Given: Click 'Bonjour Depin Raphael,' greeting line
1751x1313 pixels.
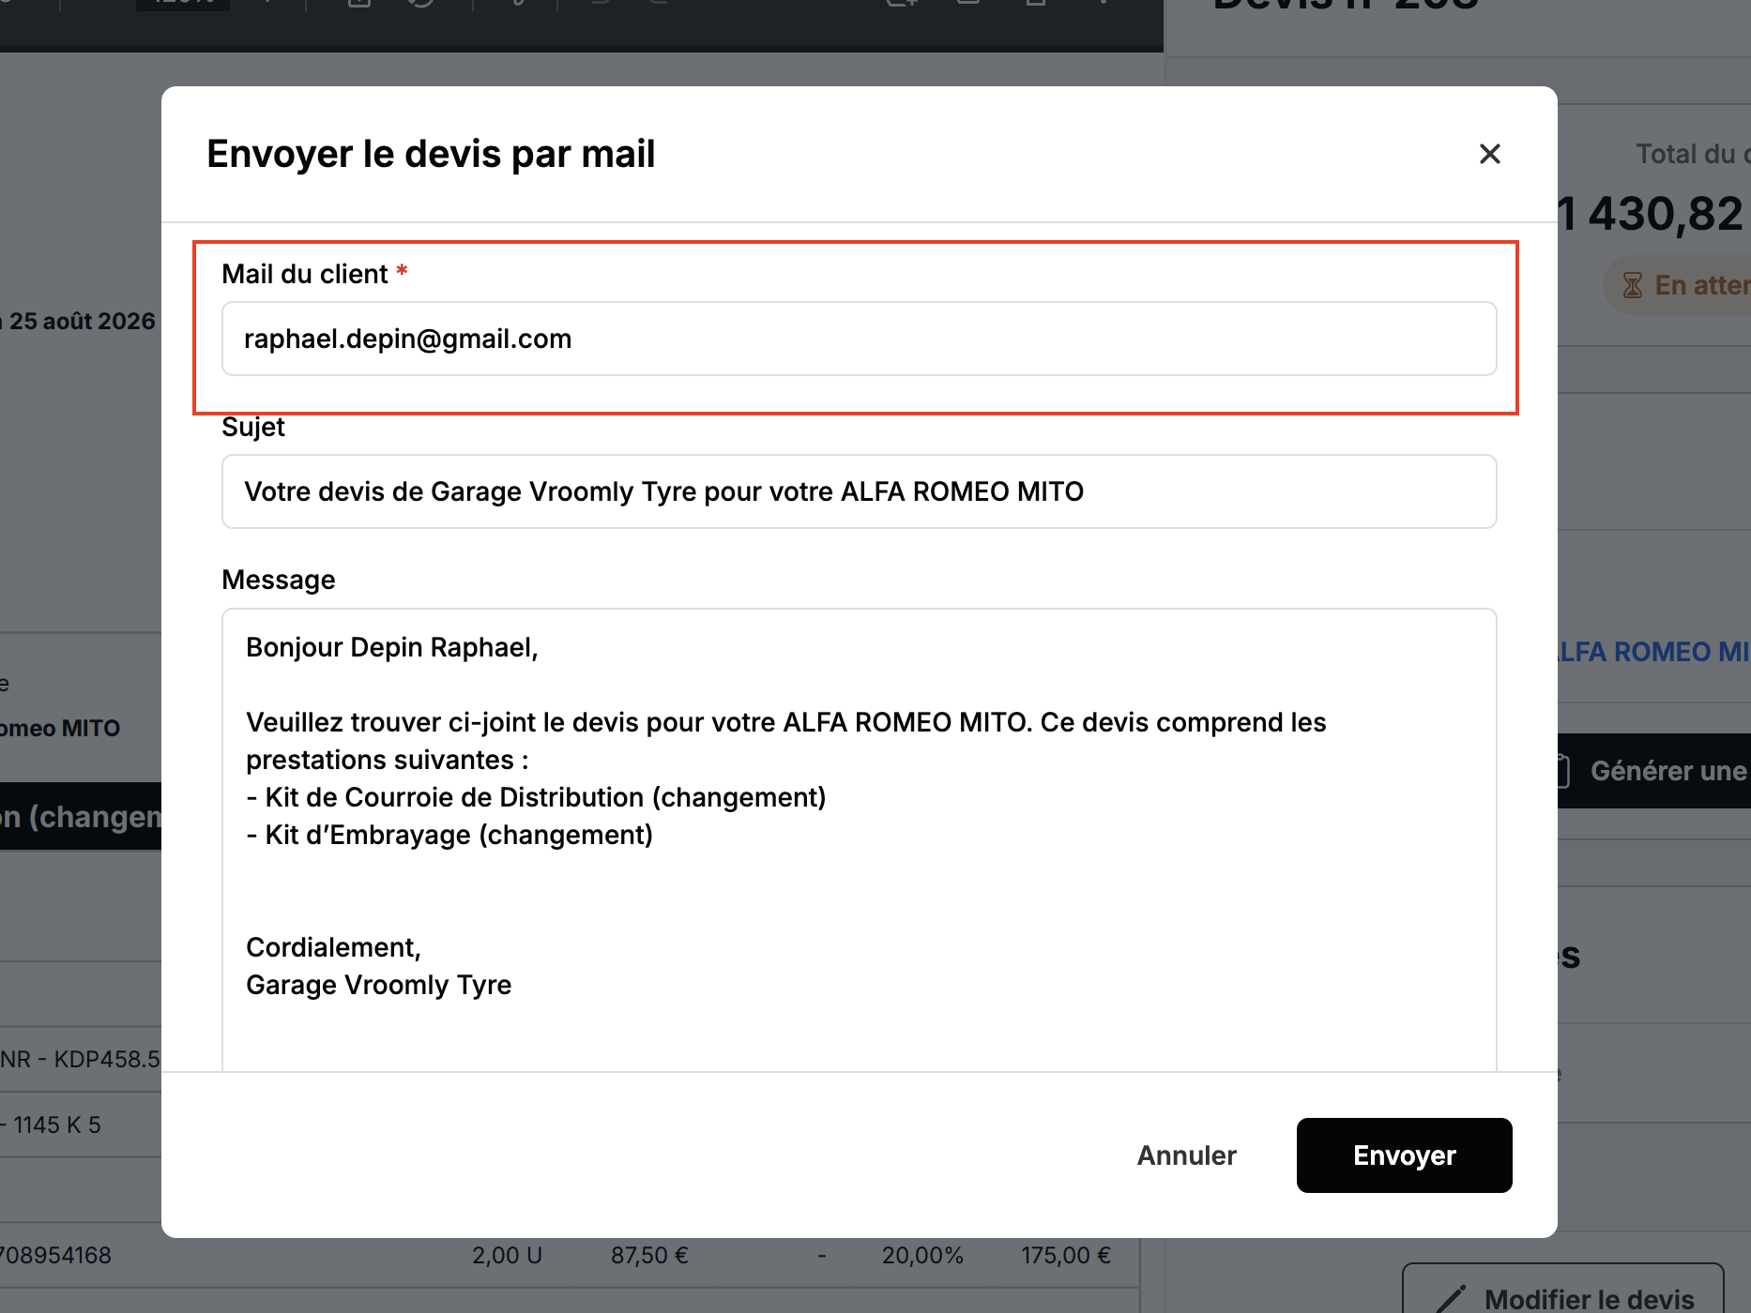Looking at the screenshot, I should (392, 647).
